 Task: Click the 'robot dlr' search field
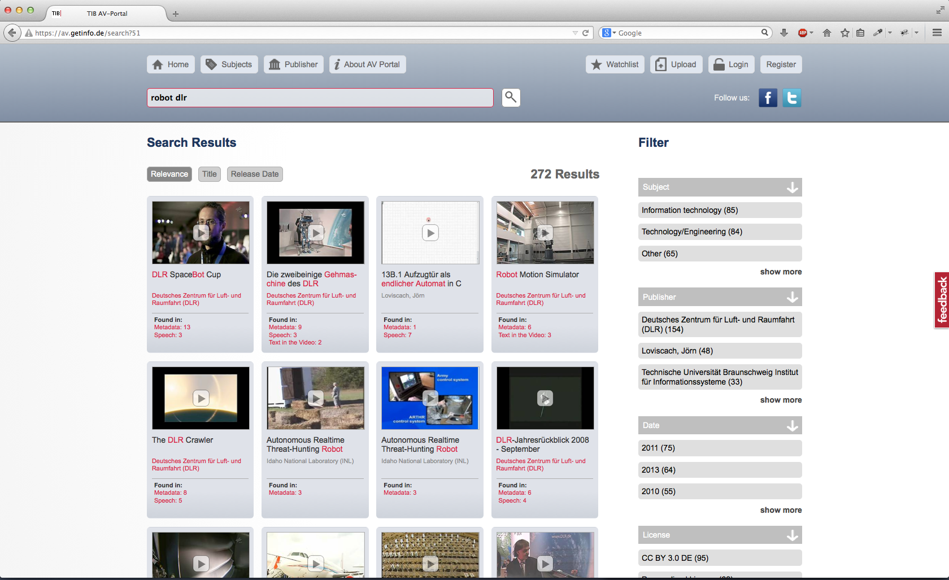click(320, 97)
